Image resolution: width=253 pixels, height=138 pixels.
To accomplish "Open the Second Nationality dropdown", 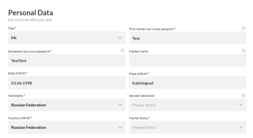I will 188,105.
